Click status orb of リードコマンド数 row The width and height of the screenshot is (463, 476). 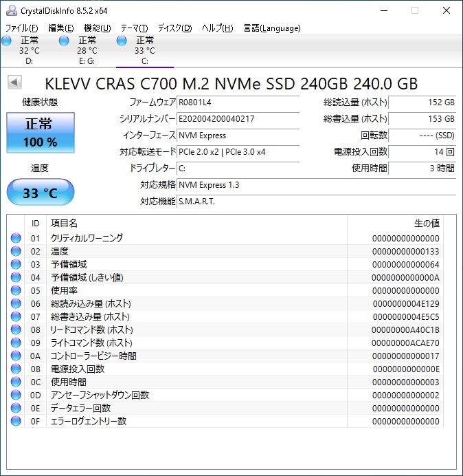pos(16,329)
